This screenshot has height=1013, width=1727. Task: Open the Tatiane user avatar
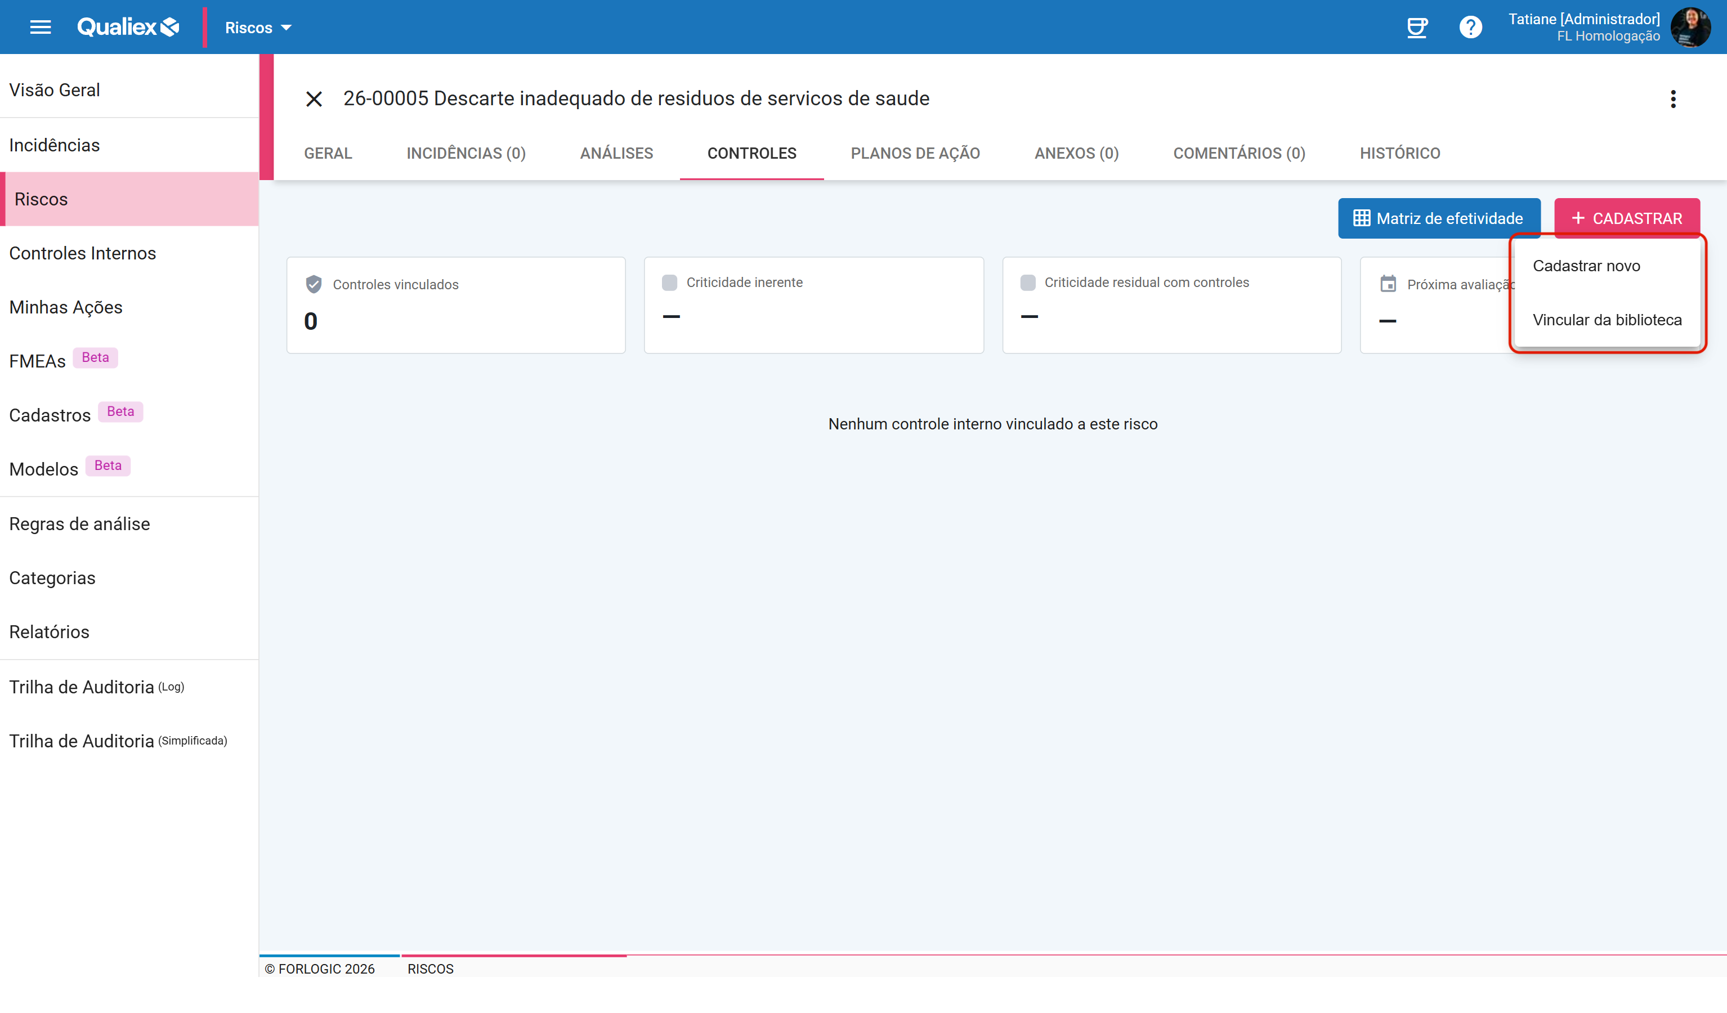1690,28
